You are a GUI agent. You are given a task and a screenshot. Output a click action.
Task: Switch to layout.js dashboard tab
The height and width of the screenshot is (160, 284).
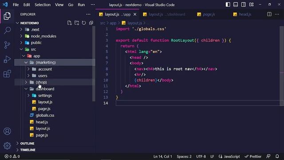coord(164,14)
